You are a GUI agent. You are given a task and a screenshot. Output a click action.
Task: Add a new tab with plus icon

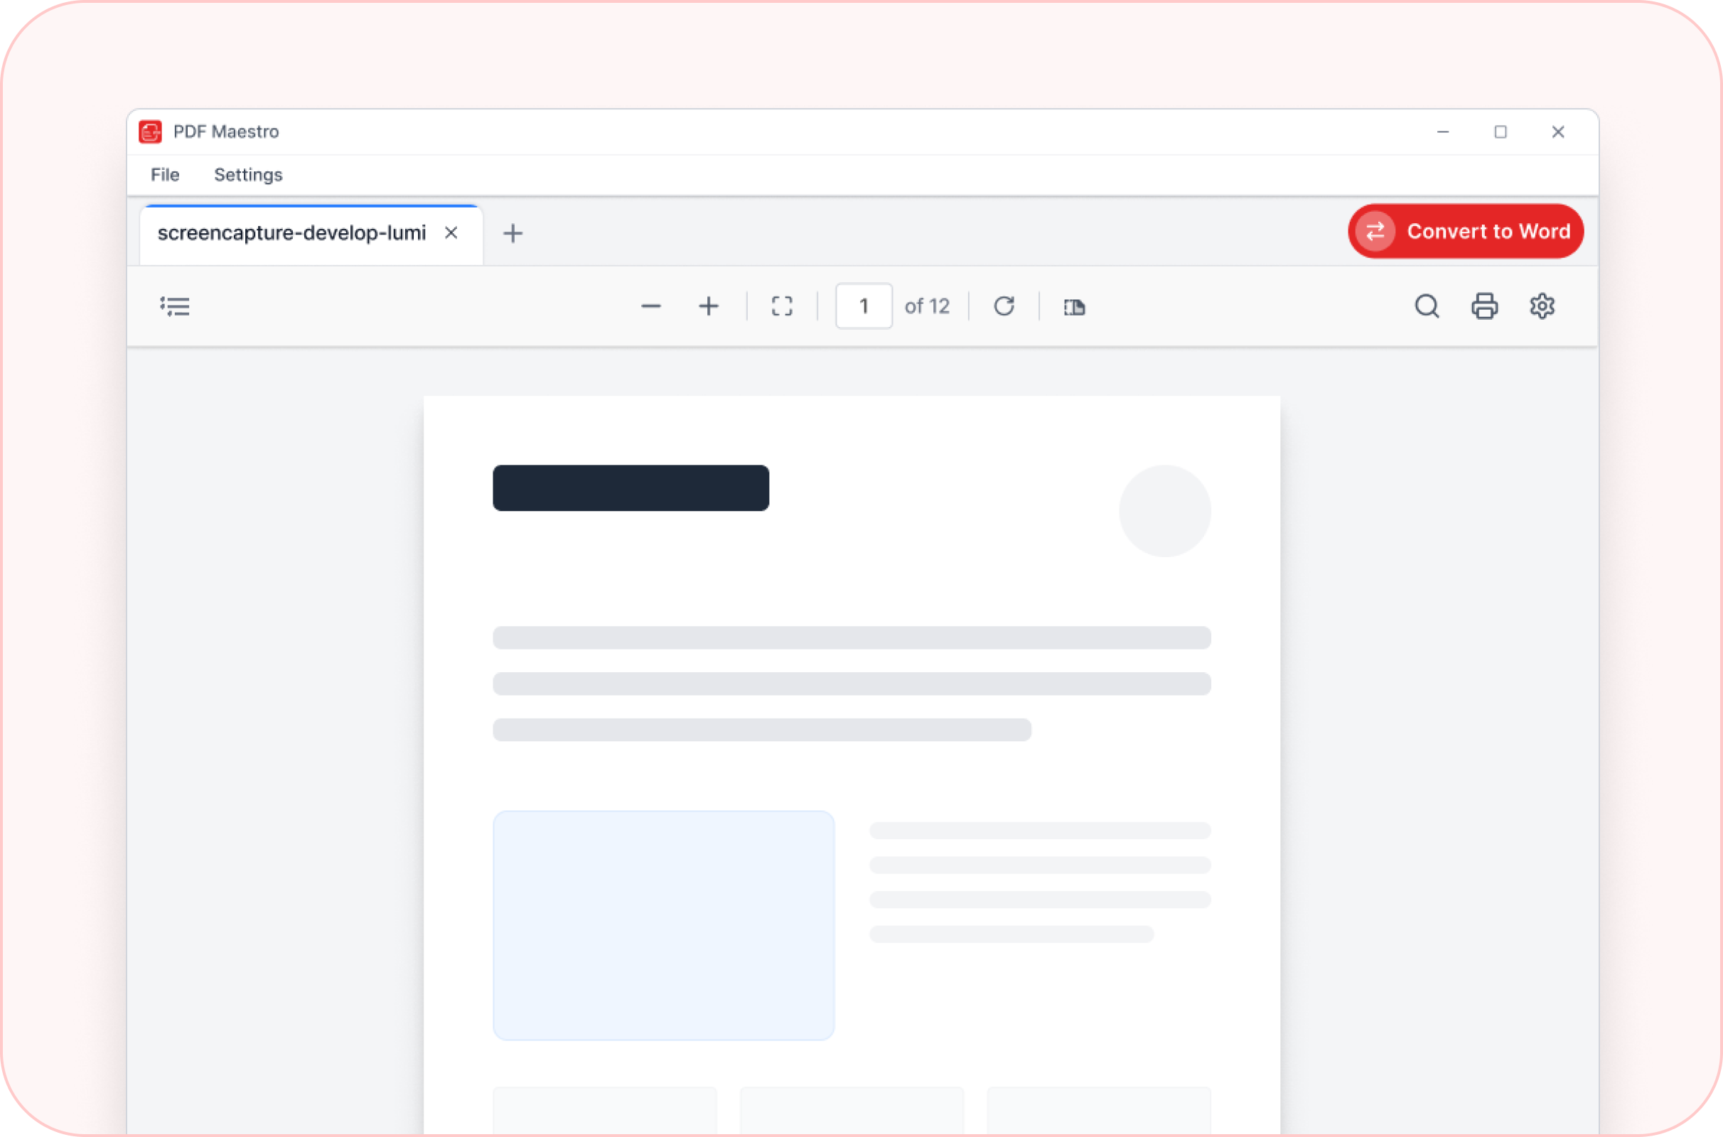[x=512, y=233]
